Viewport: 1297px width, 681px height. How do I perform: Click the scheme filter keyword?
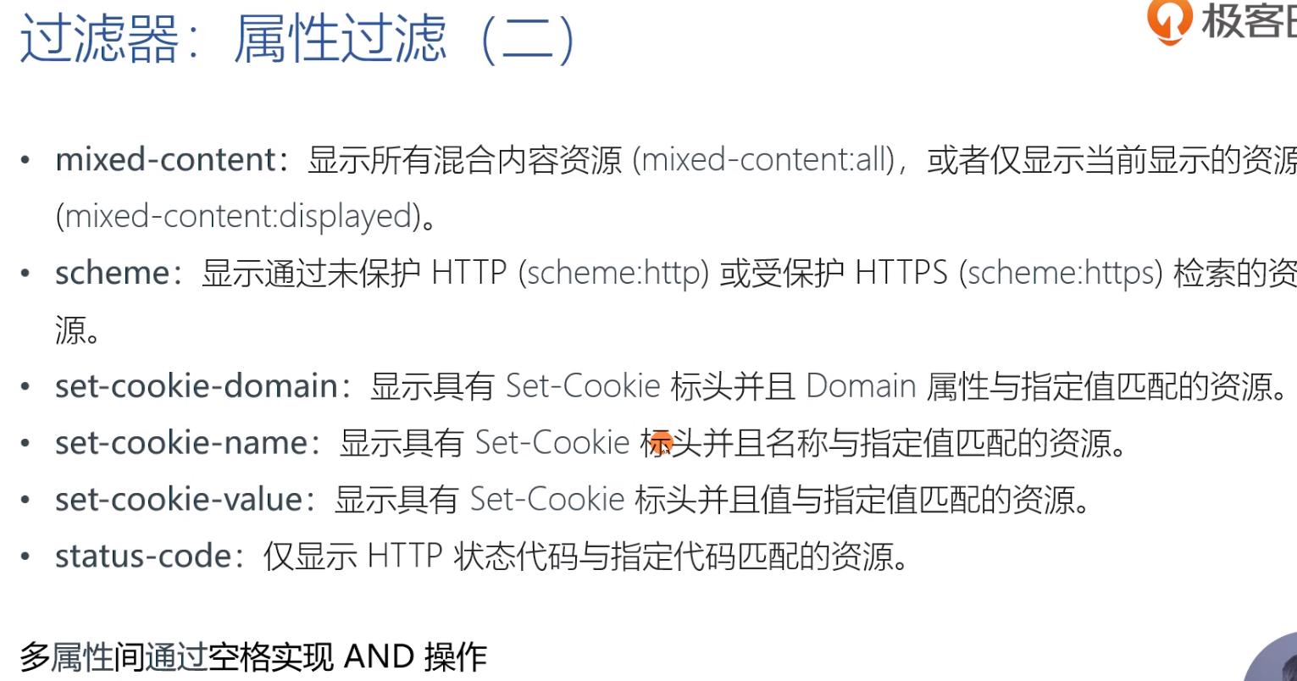pos(113,273)
